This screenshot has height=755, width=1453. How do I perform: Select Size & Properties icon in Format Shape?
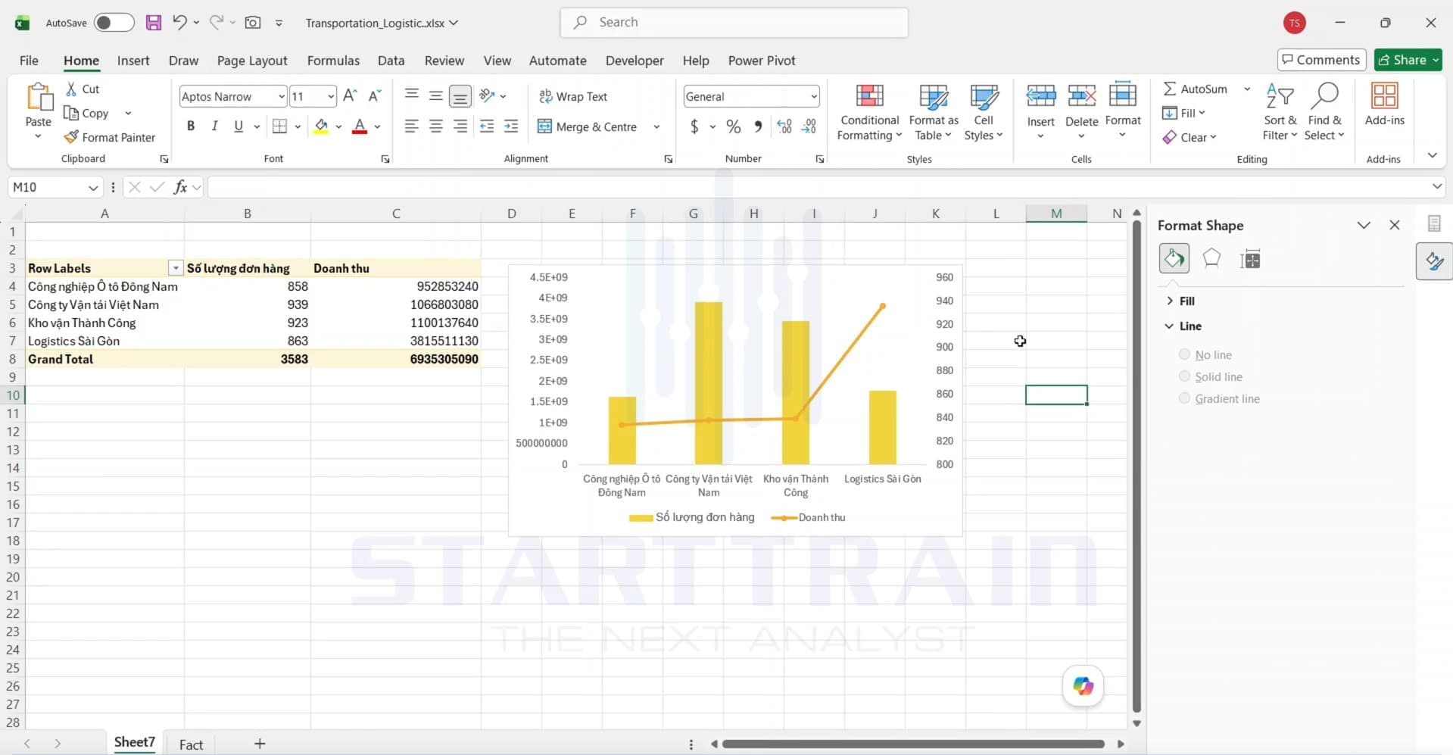pos(1250,260)
